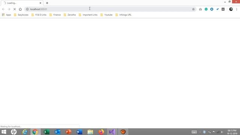
Task: Open the home page
Action: click(x=20, y=9)
